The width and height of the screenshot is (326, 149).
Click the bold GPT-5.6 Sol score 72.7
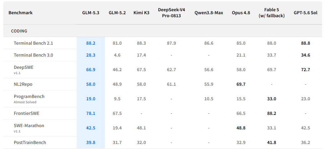(x=306, y=70)
